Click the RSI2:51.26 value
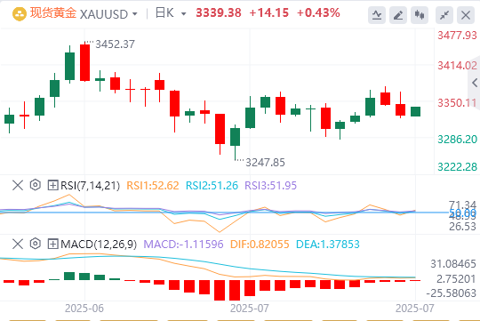 pos(212,186)
